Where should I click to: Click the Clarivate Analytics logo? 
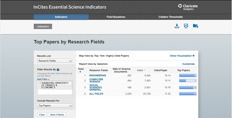188,7
